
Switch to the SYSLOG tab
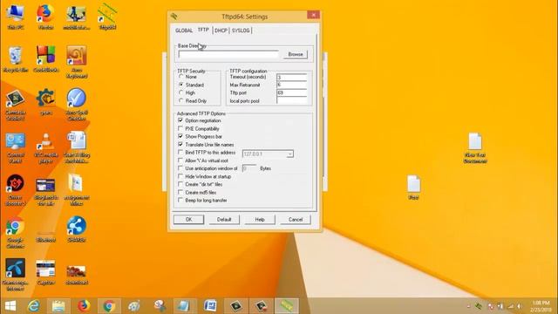241,31
